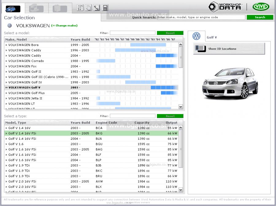Click the Quick Search input field
Viewport: 276px width, 206px height.
tap(201, 17)
